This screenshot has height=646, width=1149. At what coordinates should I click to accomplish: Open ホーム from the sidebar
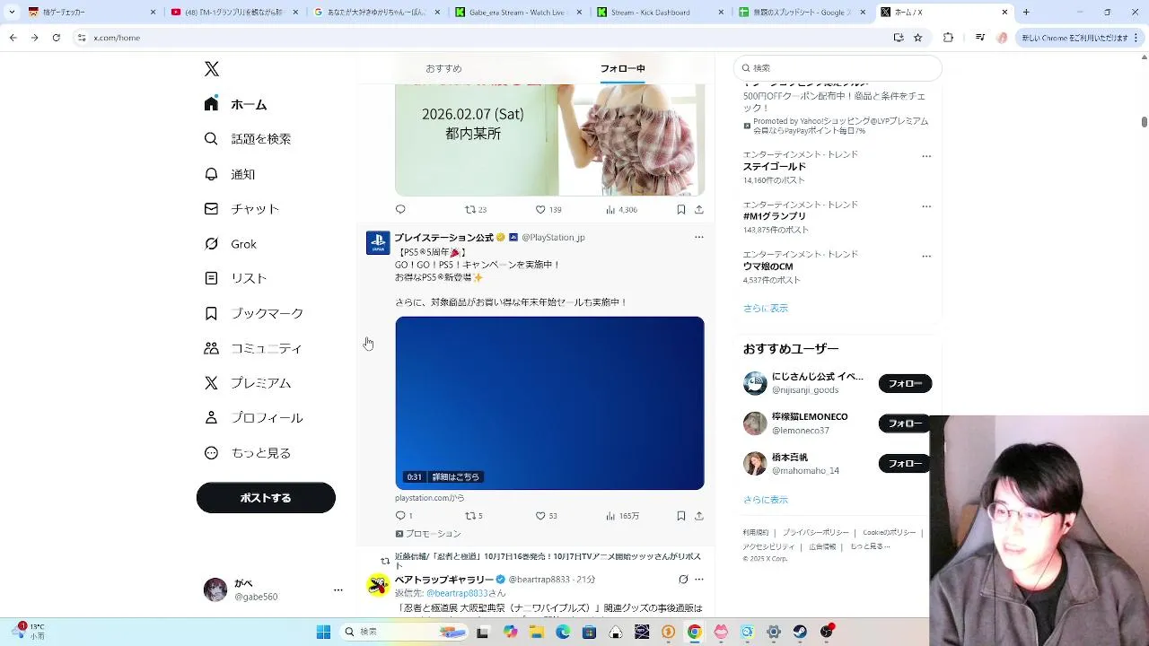(x=235, y=104)
